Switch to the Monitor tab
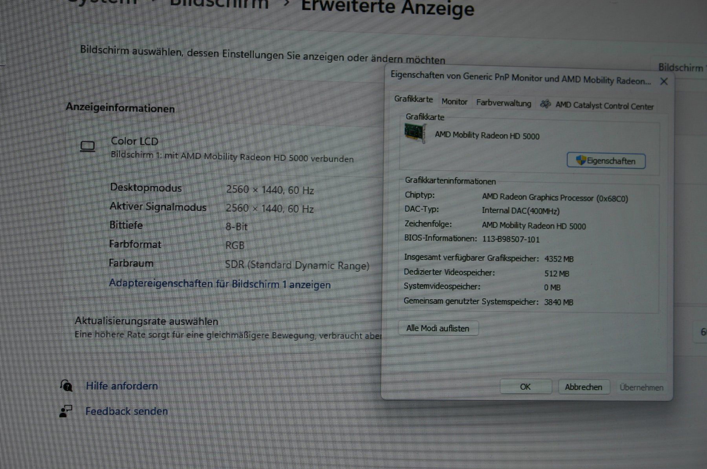The height and width of the screenshot is (469, 707). tap(454, 102)
